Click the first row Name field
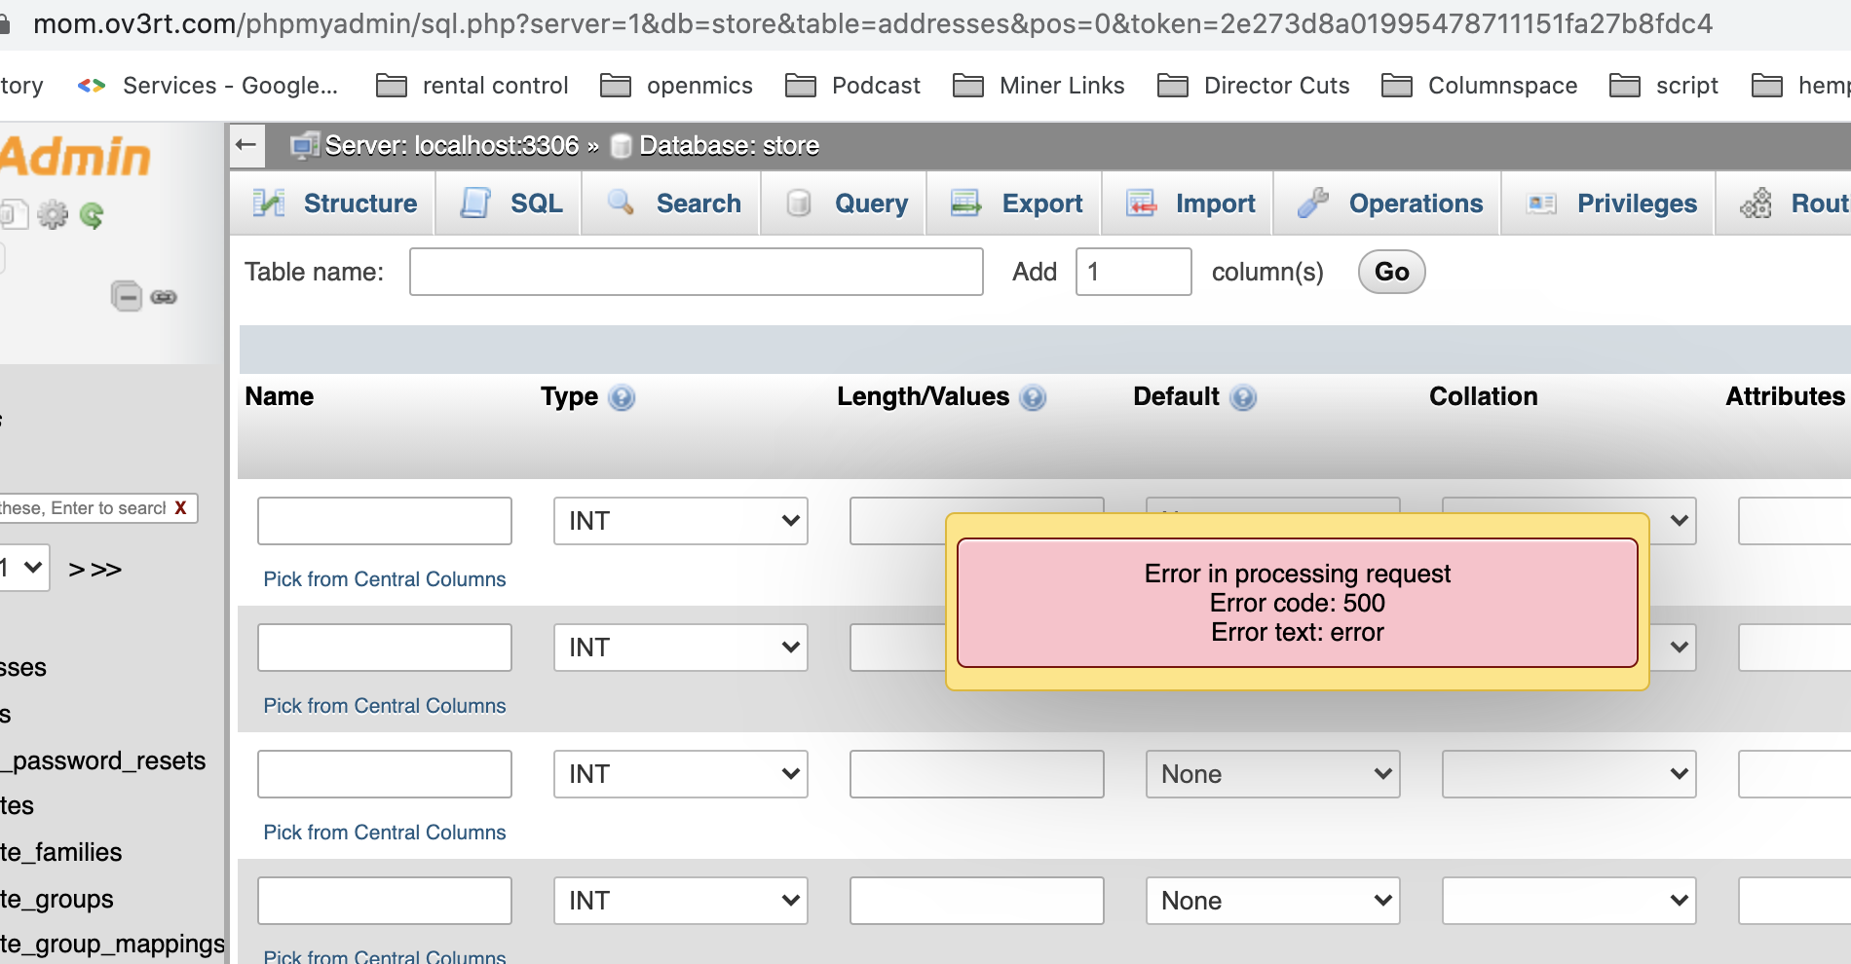 (385, 521)
